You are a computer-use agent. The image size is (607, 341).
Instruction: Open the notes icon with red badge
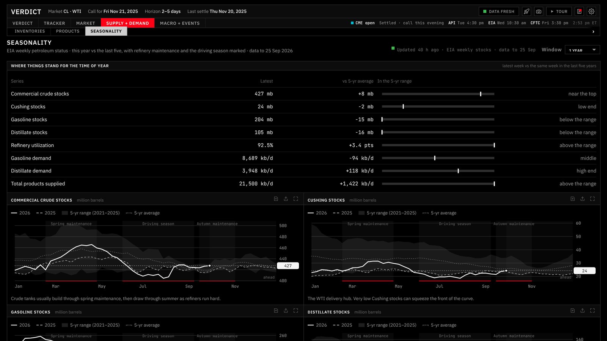click(x=579, y=11)
